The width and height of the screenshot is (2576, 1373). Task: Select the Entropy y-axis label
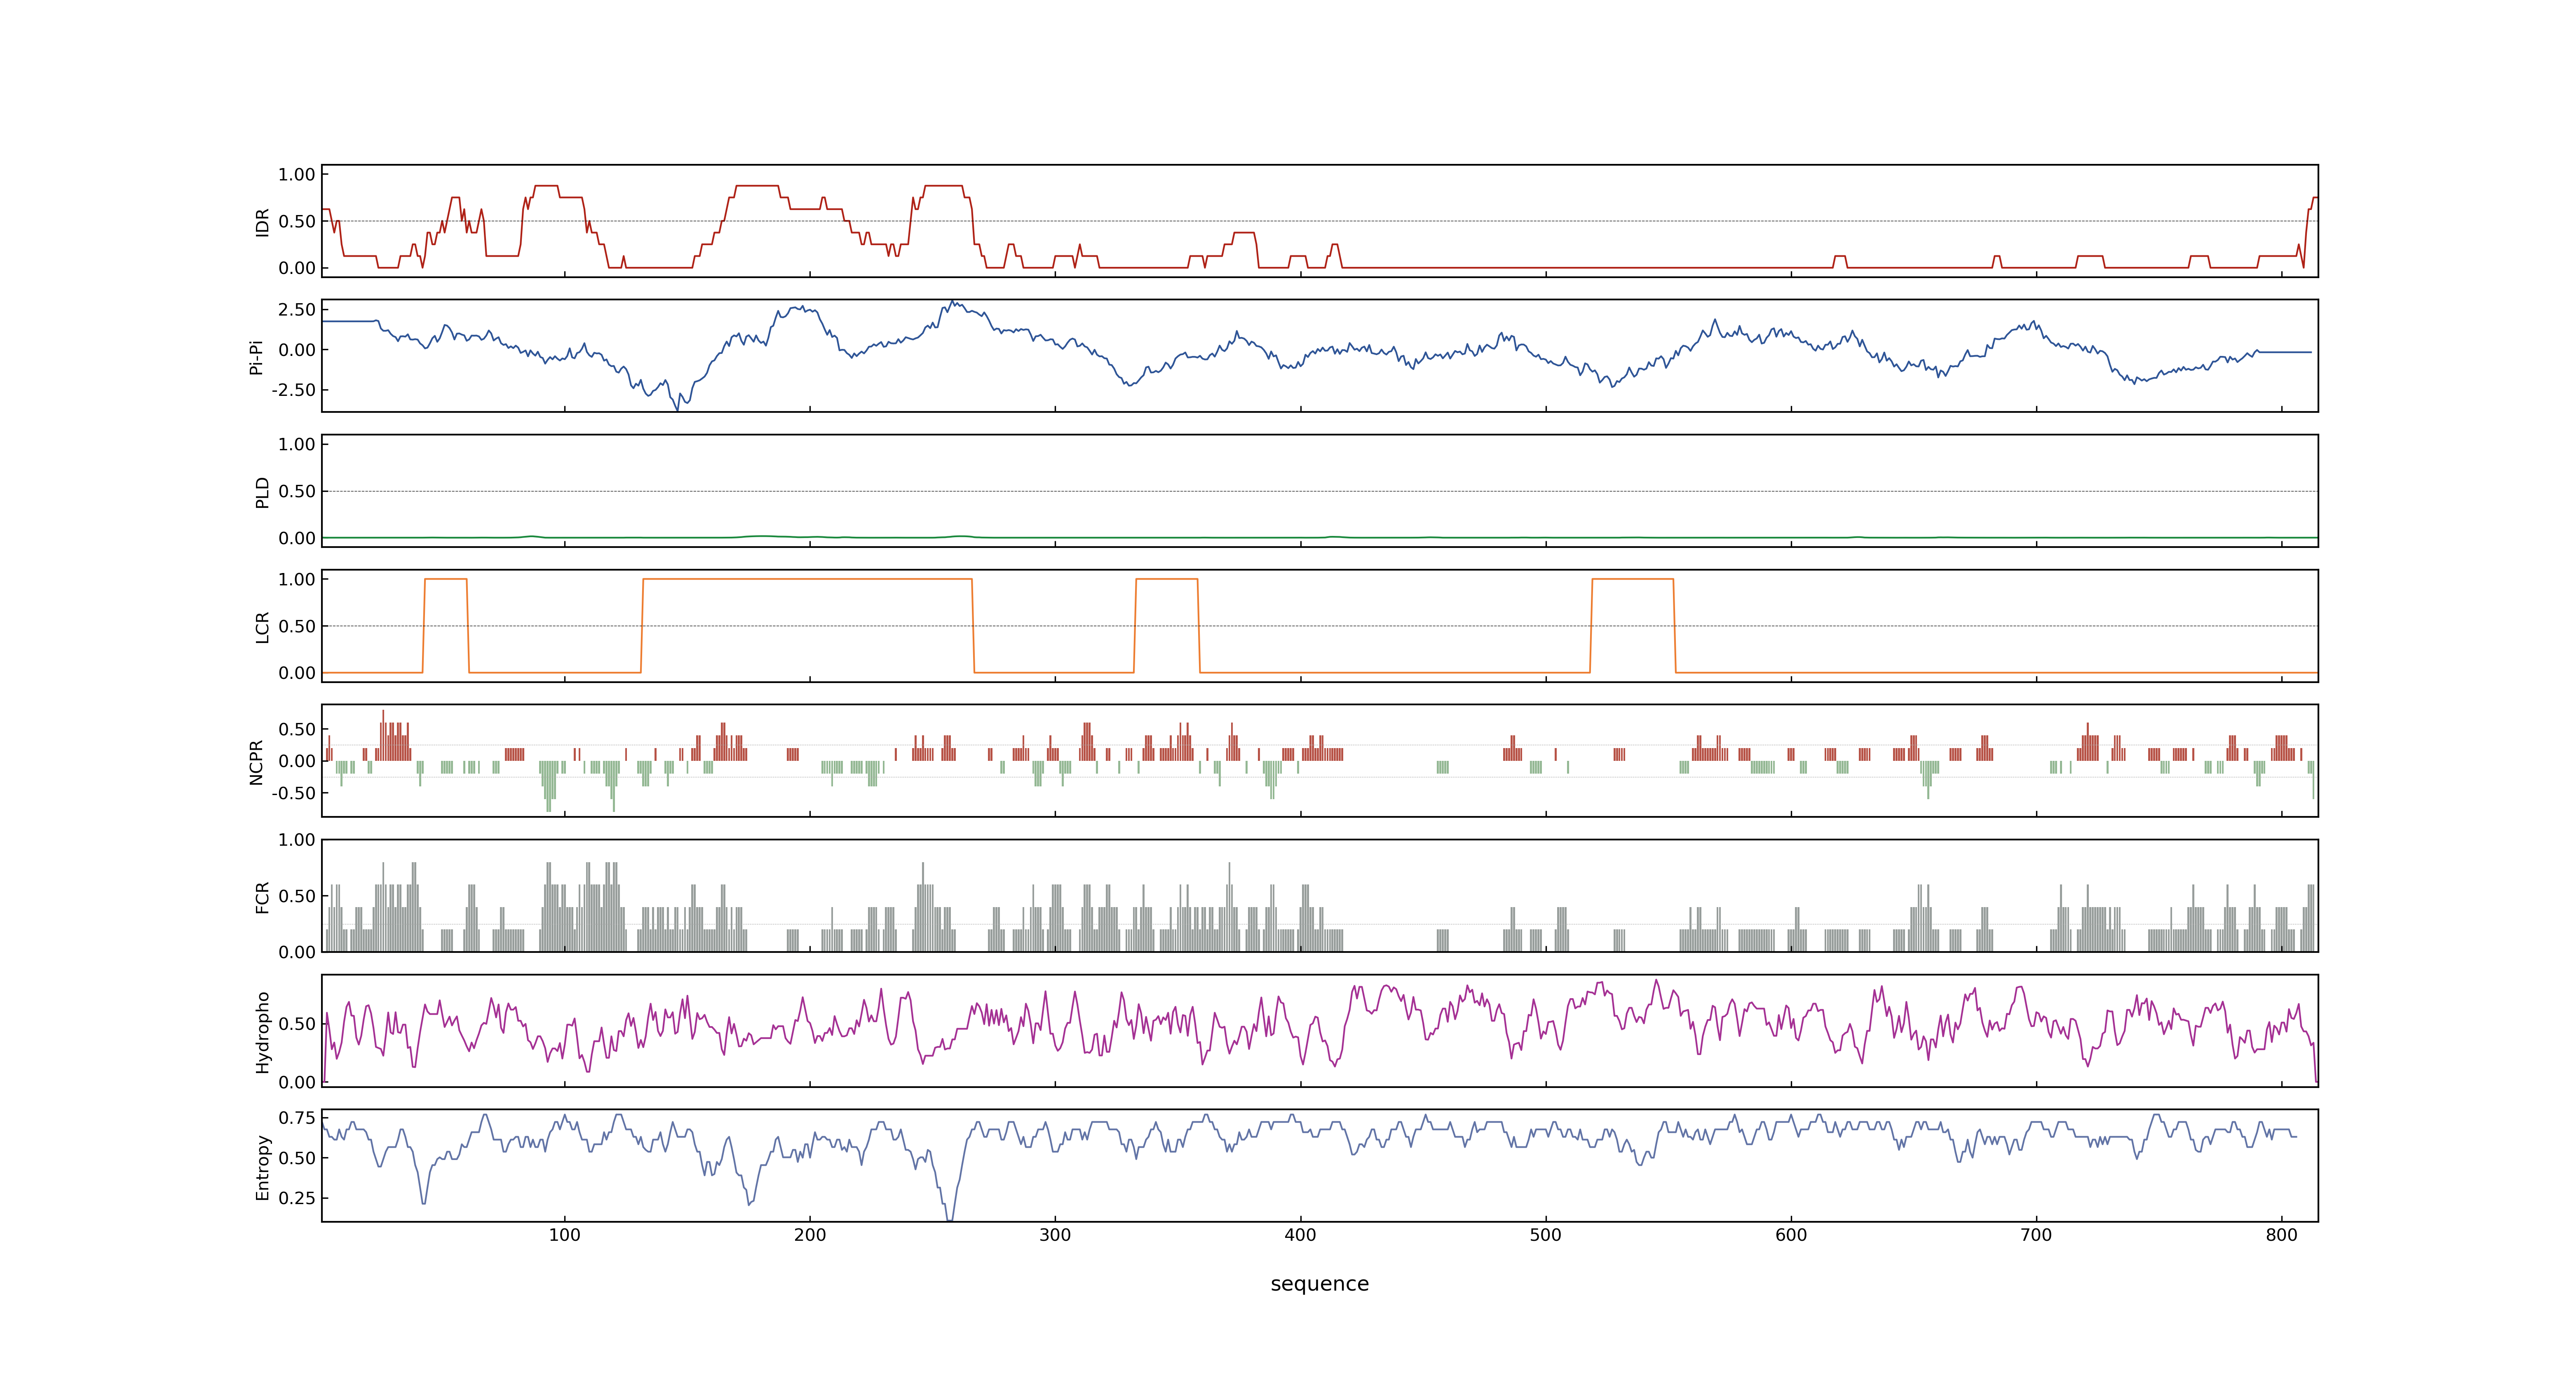(x=262, y=1166)
